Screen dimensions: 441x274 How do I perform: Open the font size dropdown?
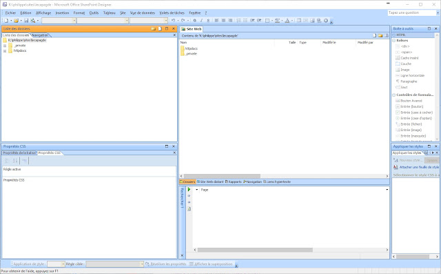pyautogui.click(x=165, y=21)
